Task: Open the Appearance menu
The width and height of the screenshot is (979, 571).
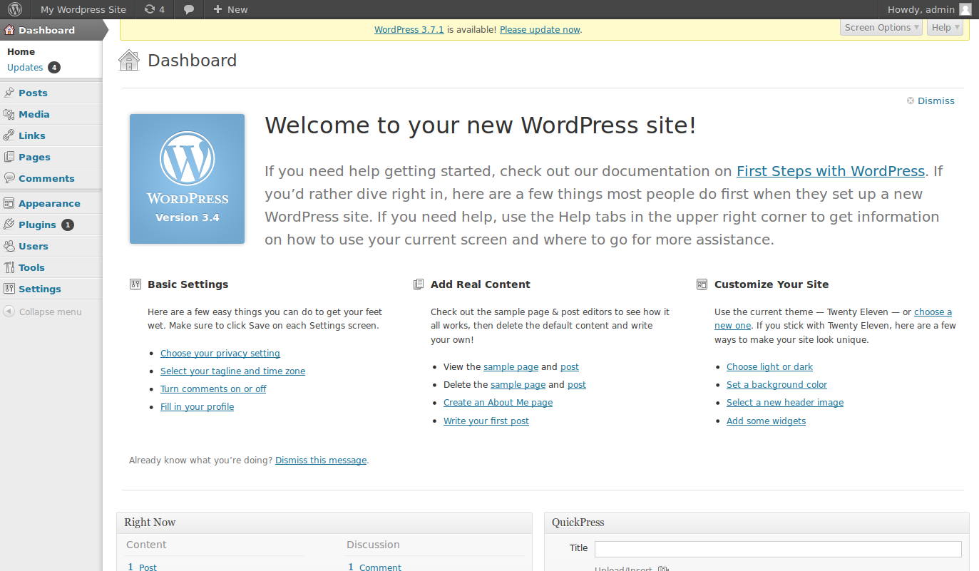Action: click(49, 203)
